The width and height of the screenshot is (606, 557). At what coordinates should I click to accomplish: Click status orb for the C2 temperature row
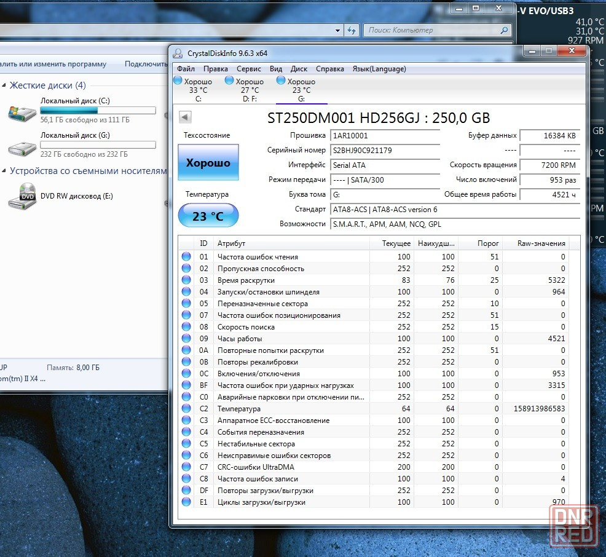[x=186, y=409]
